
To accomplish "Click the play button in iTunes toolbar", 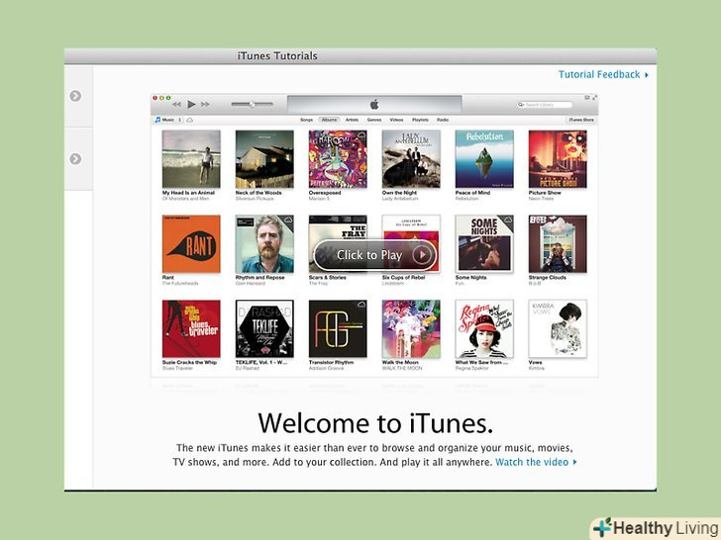I will click(192, 104).
